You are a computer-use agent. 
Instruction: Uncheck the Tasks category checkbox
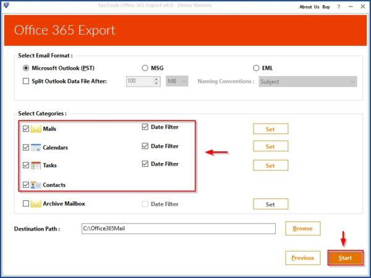tap(26, 165)
